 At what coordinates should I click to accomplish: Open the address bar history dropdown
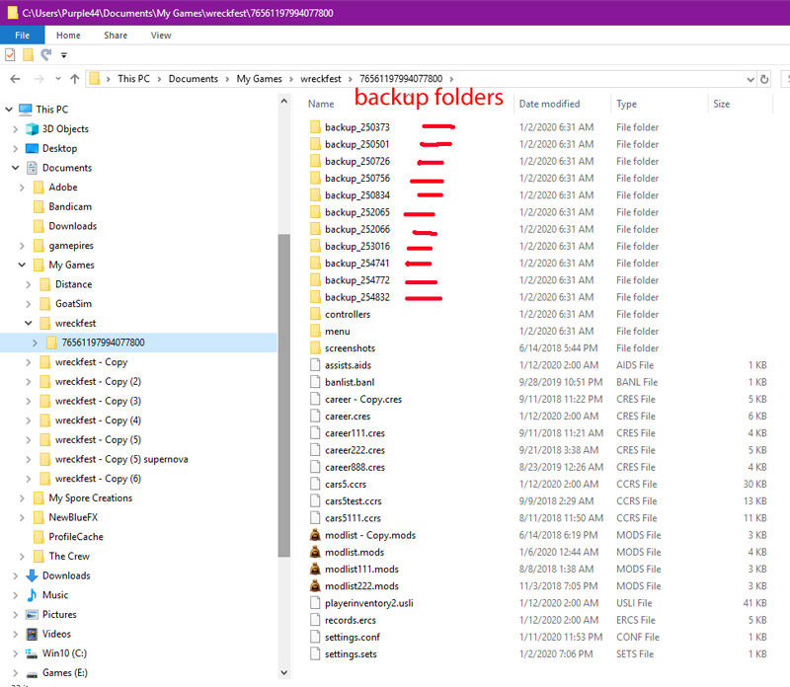pos(750,79)
